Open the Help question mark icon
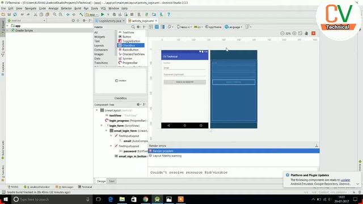The height and width of the screenshot is (204, 363). click(169, 14)
